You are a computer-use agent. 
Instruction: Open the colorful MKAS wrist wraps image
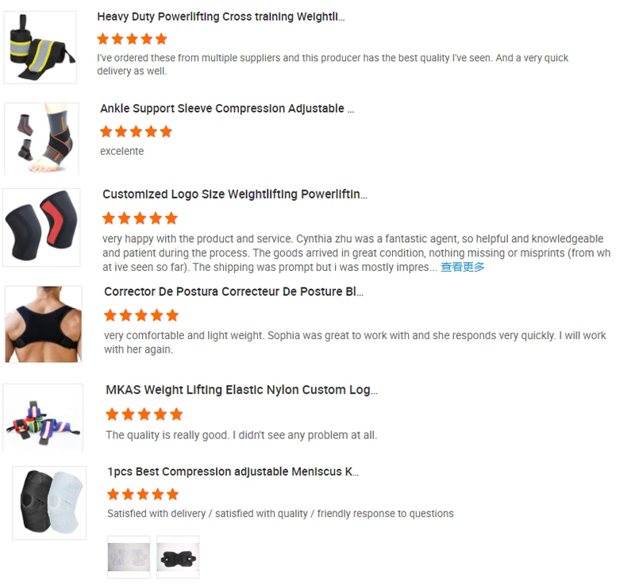[43, 418]
